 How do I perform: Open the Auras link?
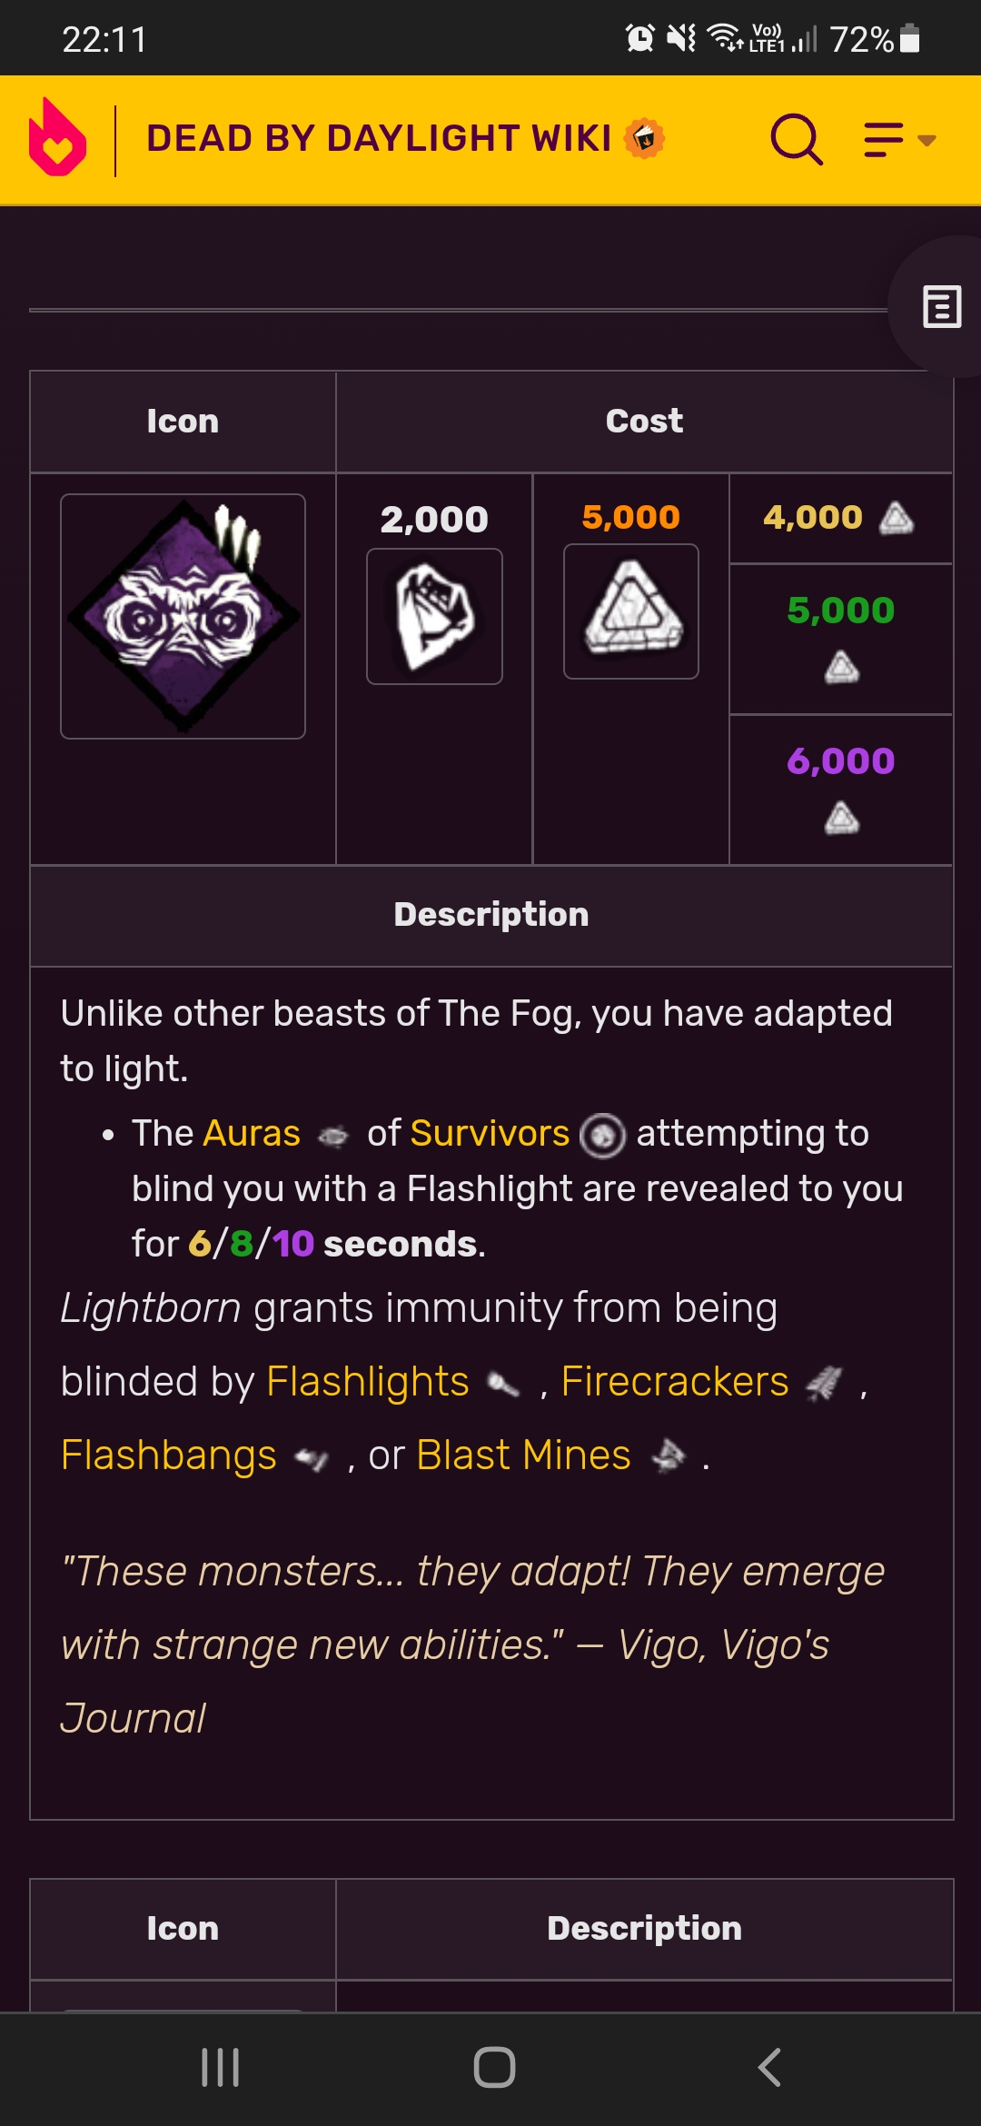point(252,1133)
